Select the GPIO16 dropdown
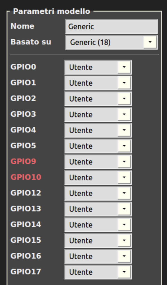This screenshot has width=167, height=285. tap(98, 256)
